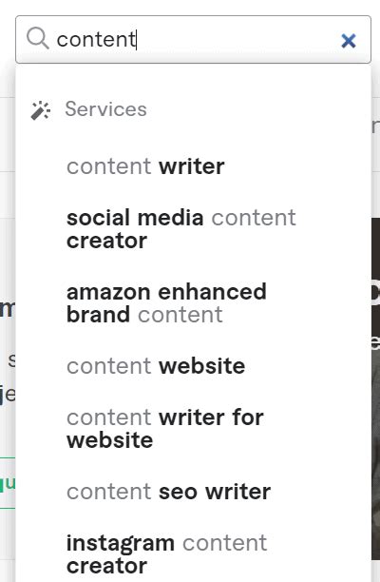Click the green-outlined button at left edge

click(x=8, y=483)
